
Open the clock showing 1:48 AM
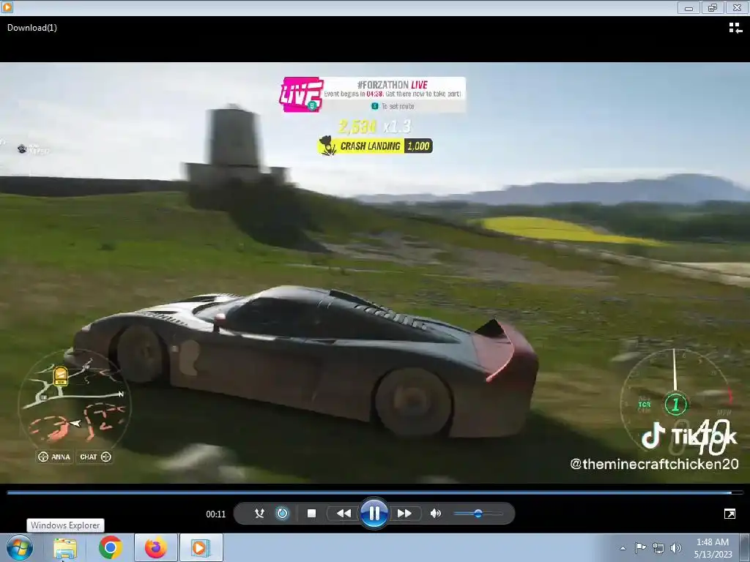tap(713, 548)
